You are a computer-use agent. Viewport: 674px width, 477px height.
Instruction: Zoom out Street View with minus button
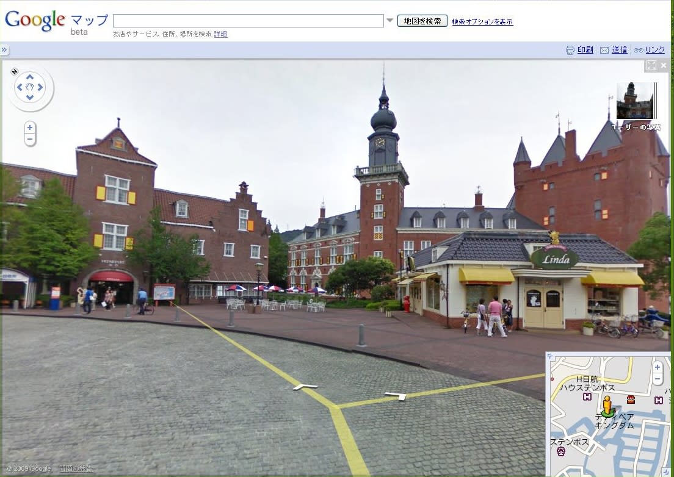point(30,140)
